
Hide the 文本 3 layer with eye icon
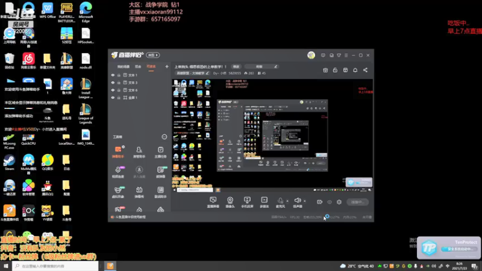113,83
